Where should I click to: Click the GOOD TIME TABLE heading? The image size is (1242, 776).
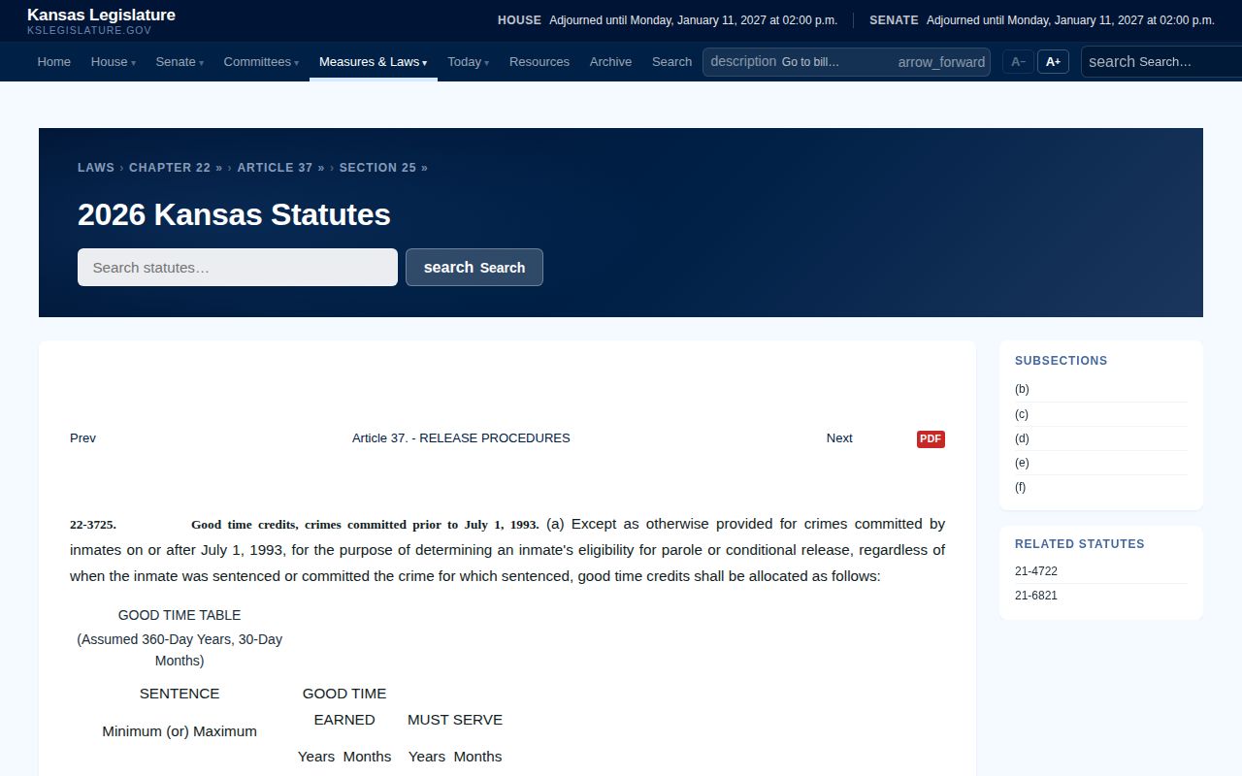pos(180,615)
